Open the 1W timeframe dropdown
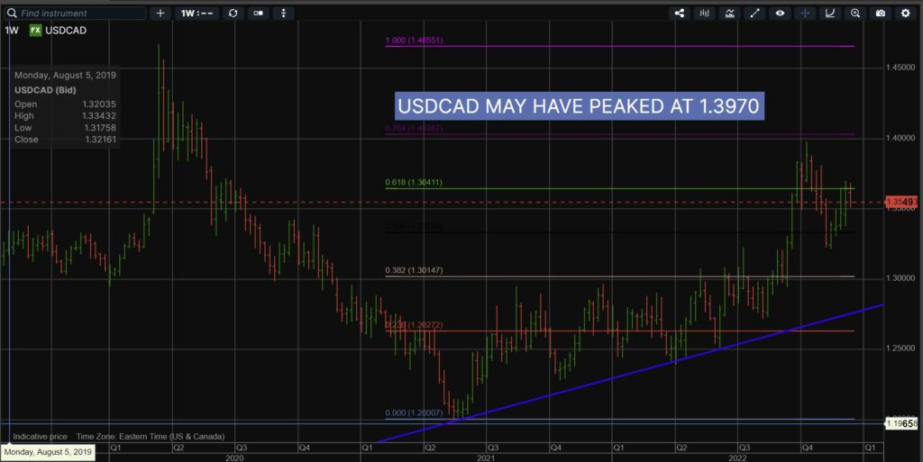Screen dimensions: 923x462 tap(195, 14)
